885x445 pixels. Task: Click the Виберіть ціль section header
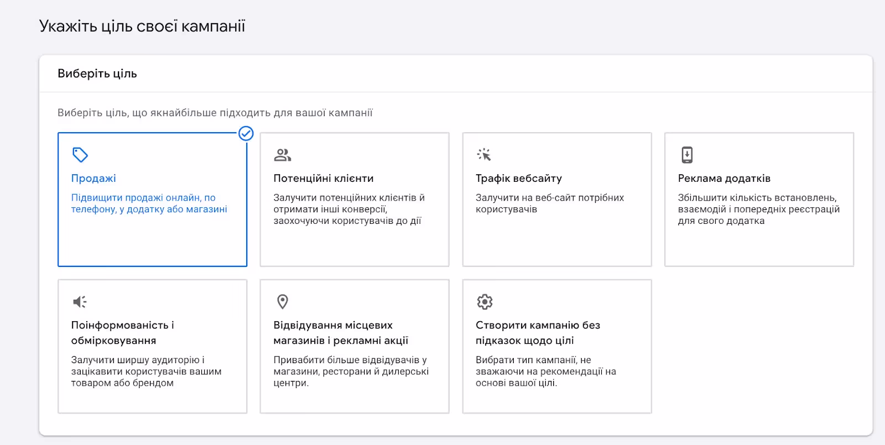[x=97, y=74]
